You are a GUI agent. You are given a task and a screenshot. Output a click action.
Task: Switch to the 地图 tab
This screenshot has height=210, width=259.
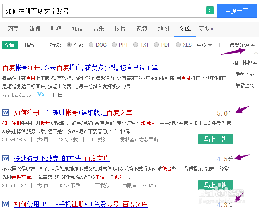click(x=164, y=29)
